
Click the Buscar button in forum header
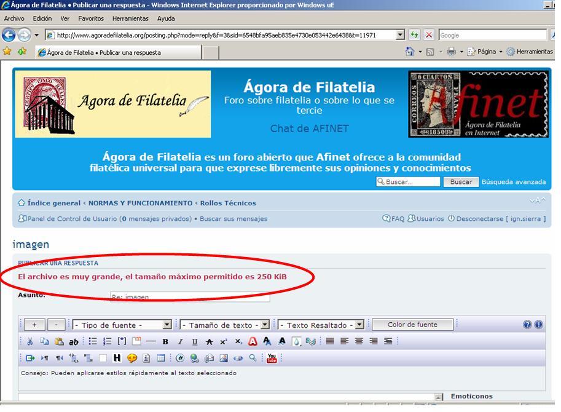click(x=461, y=182)
